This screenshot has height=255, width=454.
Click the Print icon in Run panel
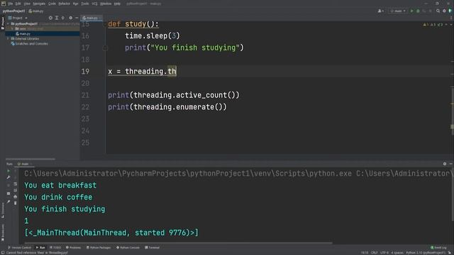16,197
